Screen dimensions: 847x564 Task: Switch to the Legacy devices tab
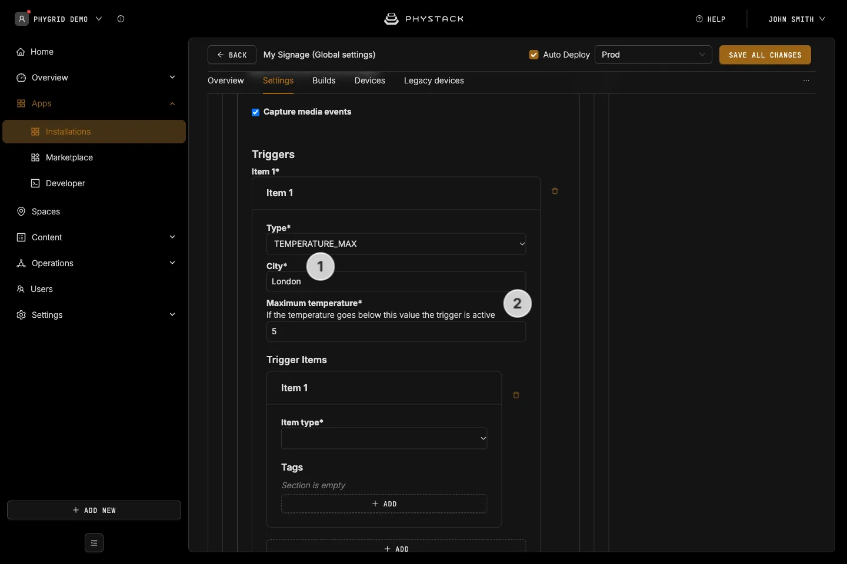coord(434,81)
